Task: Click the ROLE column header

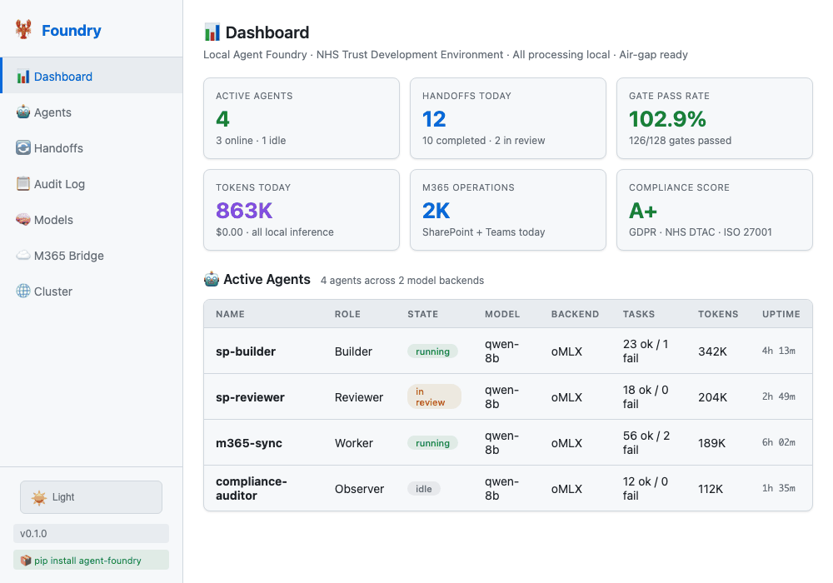Action: click(x=347, y=314)
